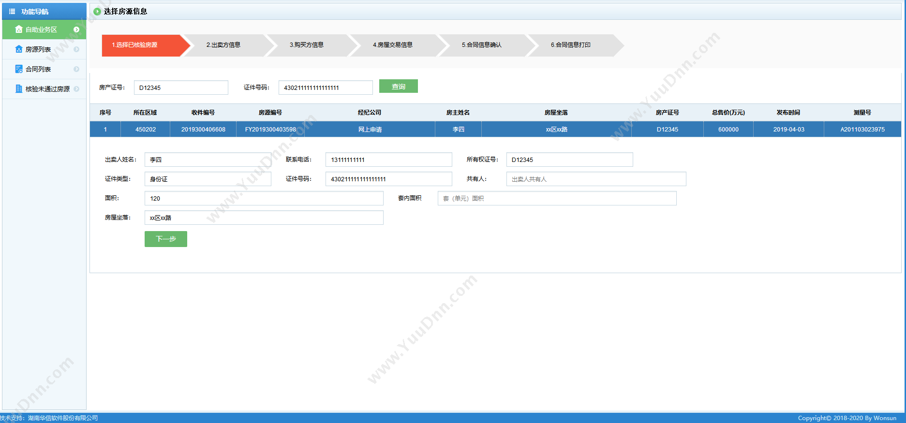The image size is (906, 423).
Task: Click the 房源编号 column header
Action: coord(270,113)
